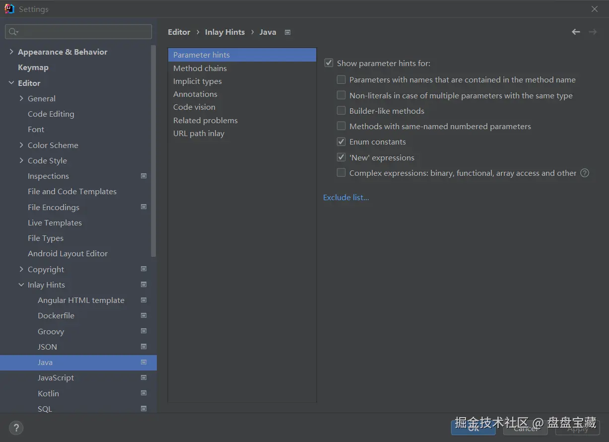609x442 pixels.
Task: Open File and Code Templates settings
Action: [x=72, y=191]
